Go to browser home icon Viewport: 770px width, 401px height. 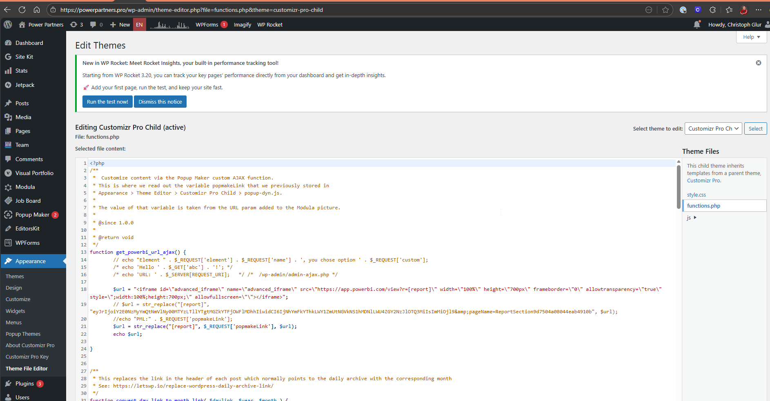coord(37,10)
